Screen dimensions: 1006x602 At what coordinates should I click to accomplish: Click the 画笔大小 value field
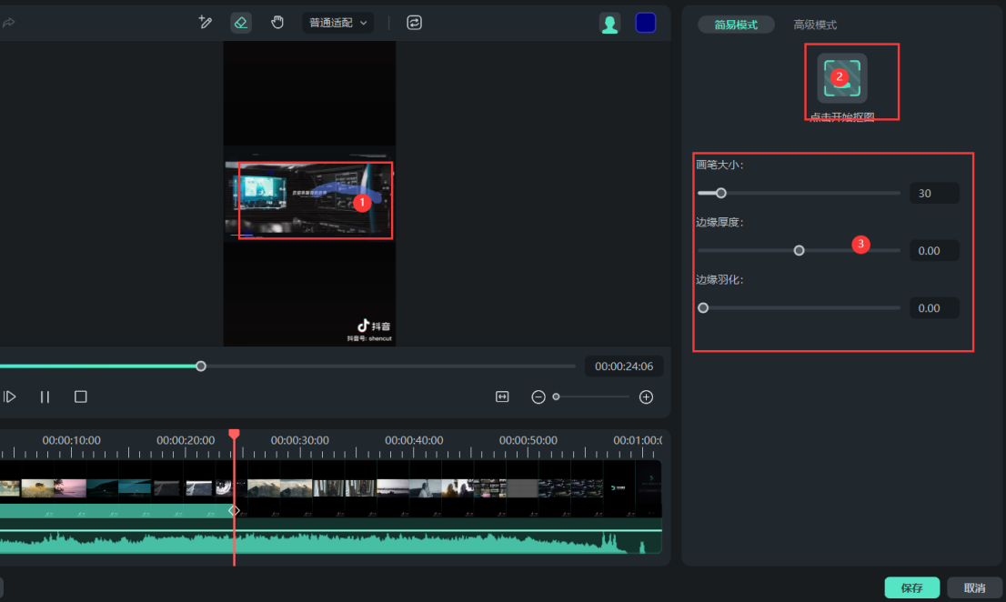[933, 193]
